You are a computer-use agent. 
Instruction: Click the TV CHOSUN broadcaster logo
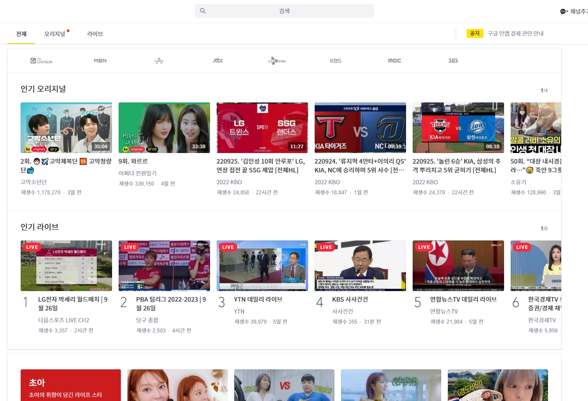tap(42, 60)
